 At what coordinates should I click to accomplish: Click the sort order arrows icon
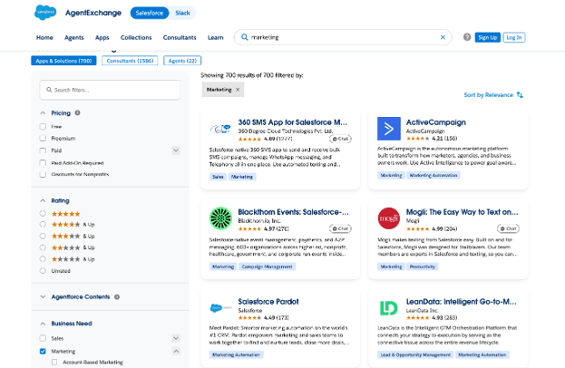[520, 94]
